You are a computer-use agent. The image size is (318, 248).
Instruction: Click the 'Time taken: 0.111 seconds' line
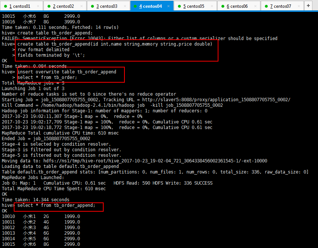pyautogui.click(x=60, y=27)
